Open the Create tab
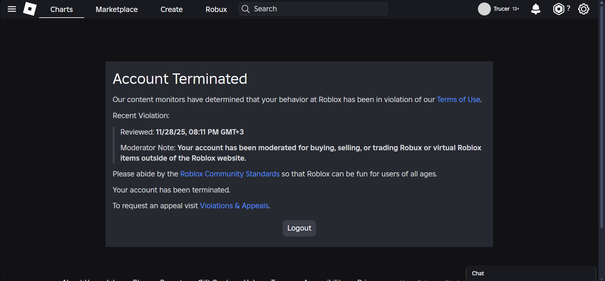The height and width of the screenshot is (281, 605). click(x=172, y=9)
